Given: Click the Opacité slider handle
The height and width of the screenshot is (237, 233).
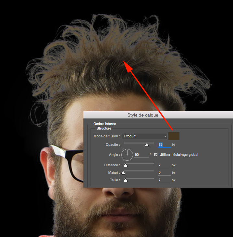Looking at the screenshot, I should pos(146,145).
